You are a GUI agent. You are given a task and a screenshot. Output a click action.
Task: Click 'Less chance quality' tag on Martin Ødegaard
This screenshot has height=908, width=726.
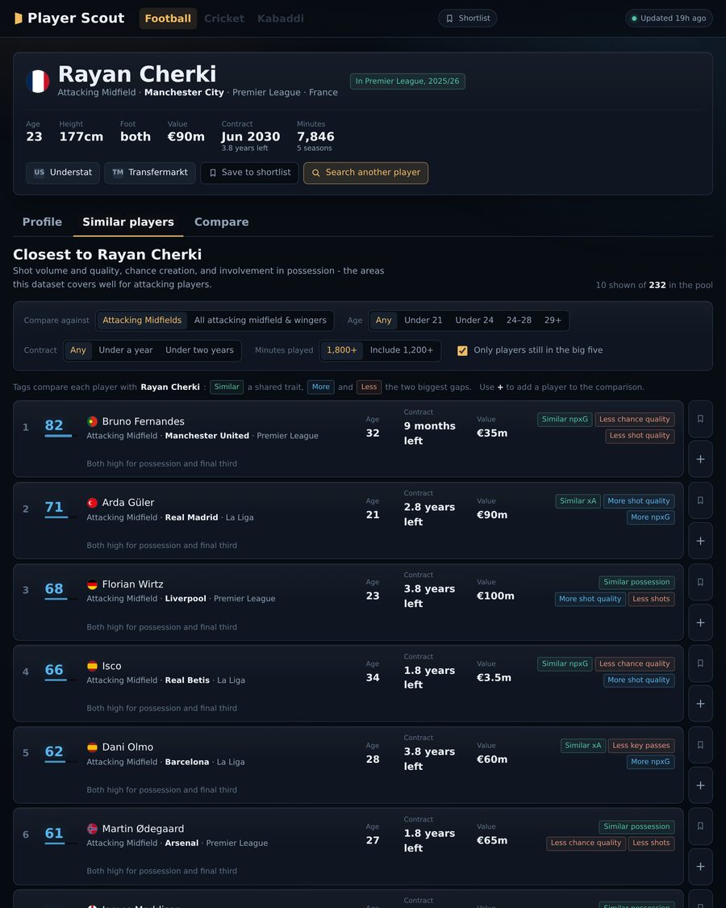(x=586, y=843)
